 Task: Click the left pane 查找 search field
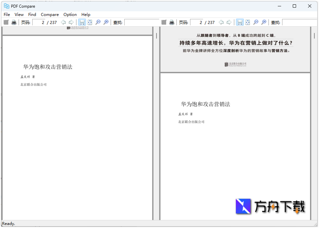point(142,22)
